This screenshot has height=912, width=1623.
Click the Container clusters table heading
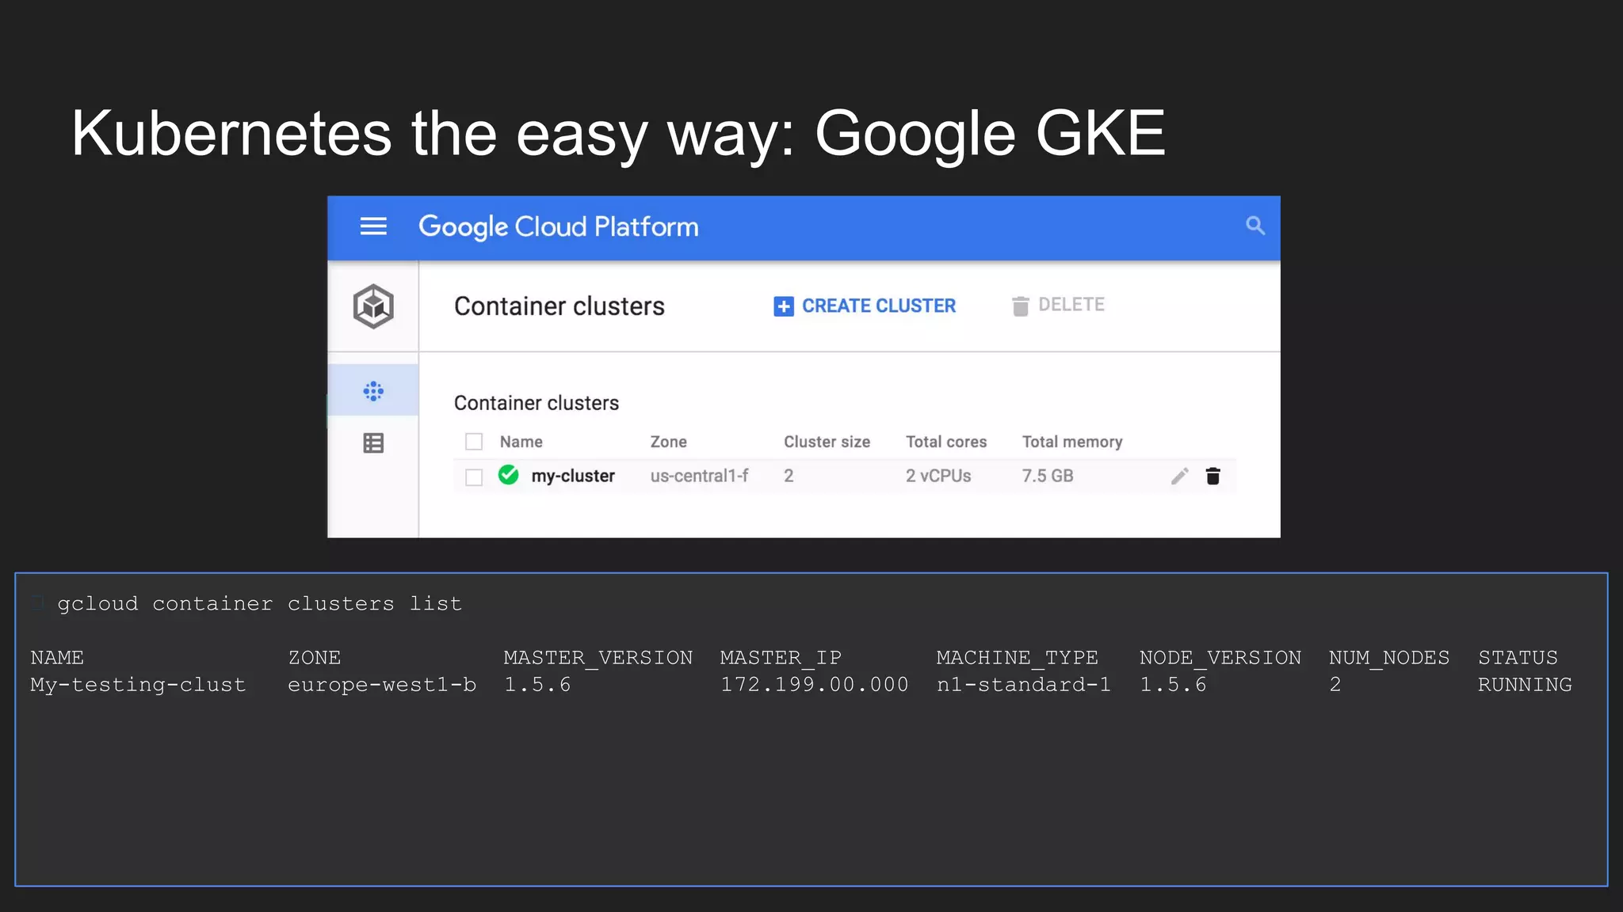click(x=537, y=403)
